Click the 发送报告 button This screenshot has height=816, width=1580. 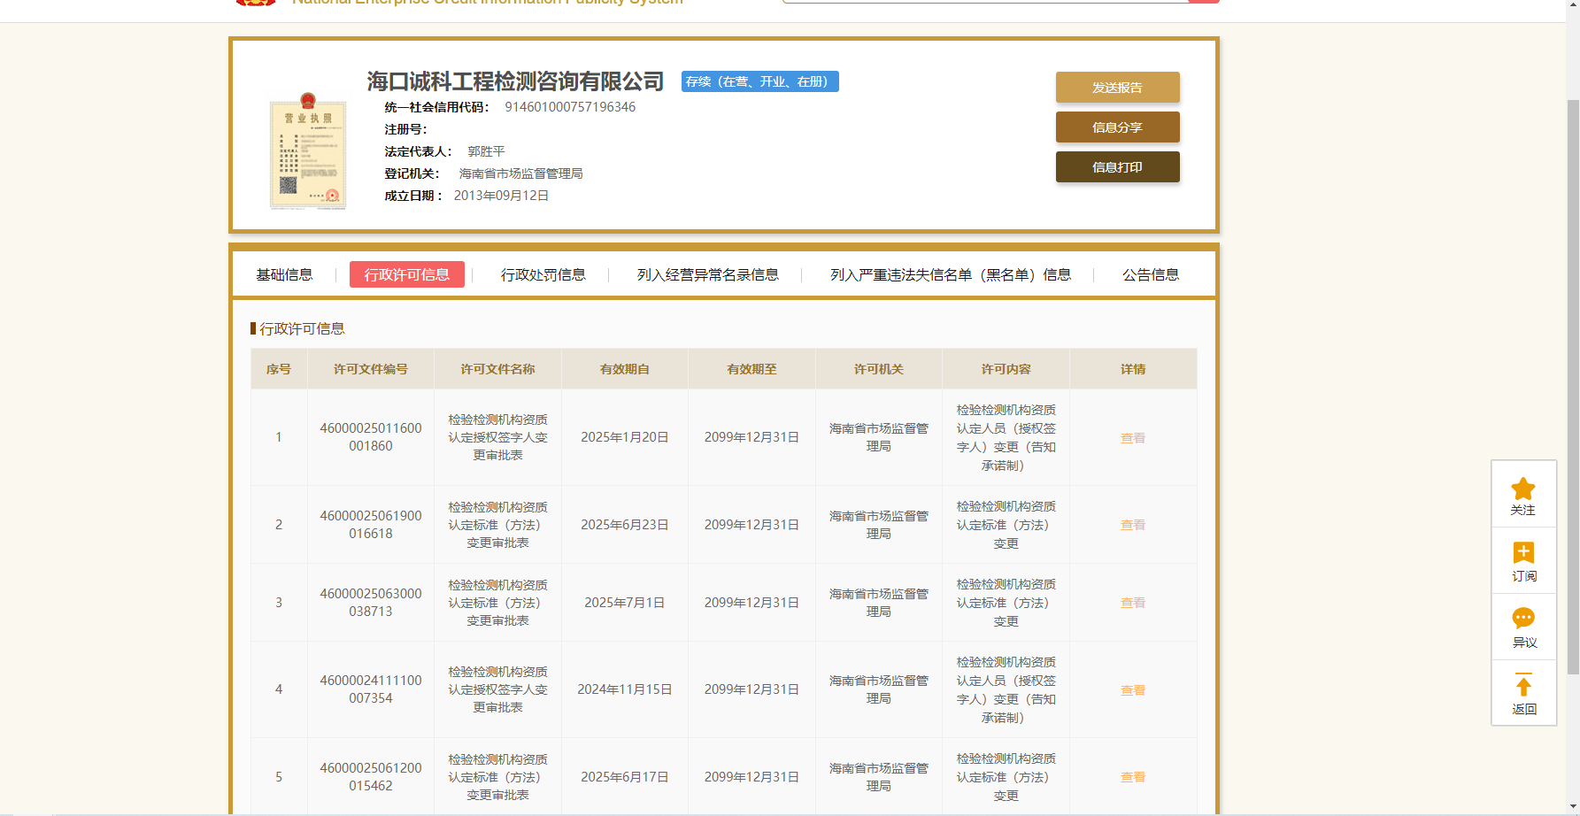pyautogui.click(x=1117, y=88)
